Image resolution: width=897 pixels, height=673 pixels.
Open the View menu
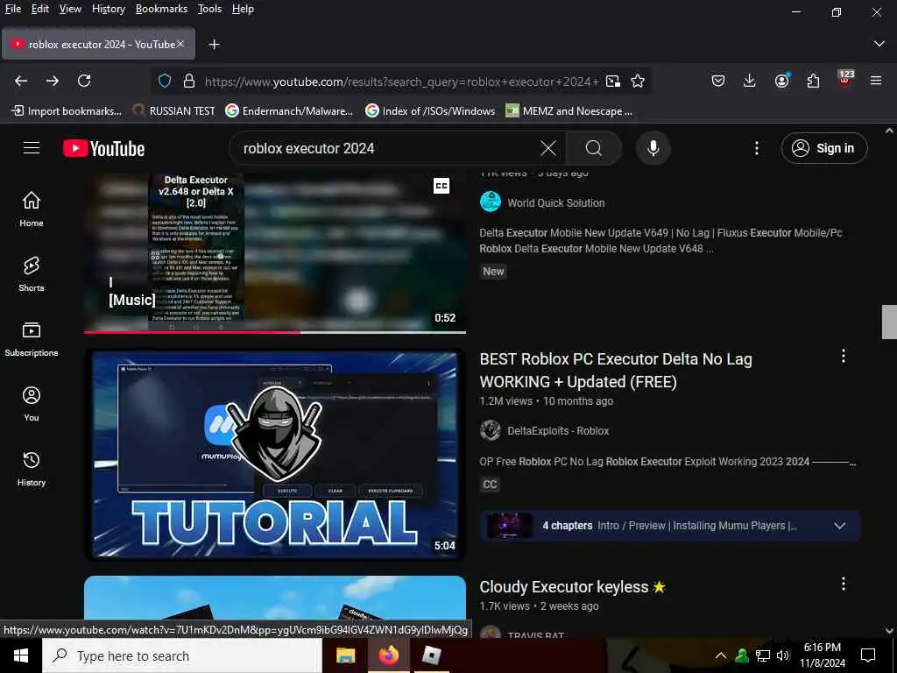[70, 9]
